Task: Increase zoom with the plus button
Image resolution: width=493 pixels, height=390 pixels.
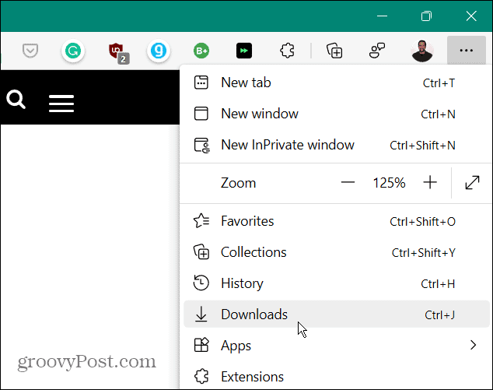Action: tap(430, 183)
